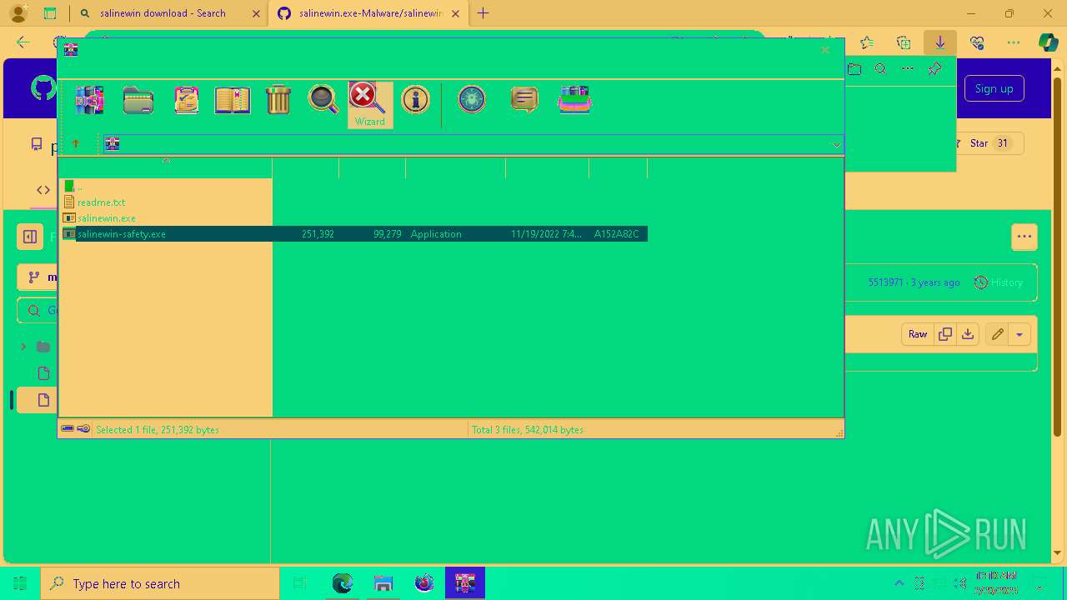Search downloads with flyout magnifier icon
Viewport: 1067px width, 600px height.
[x=881, y=69]
